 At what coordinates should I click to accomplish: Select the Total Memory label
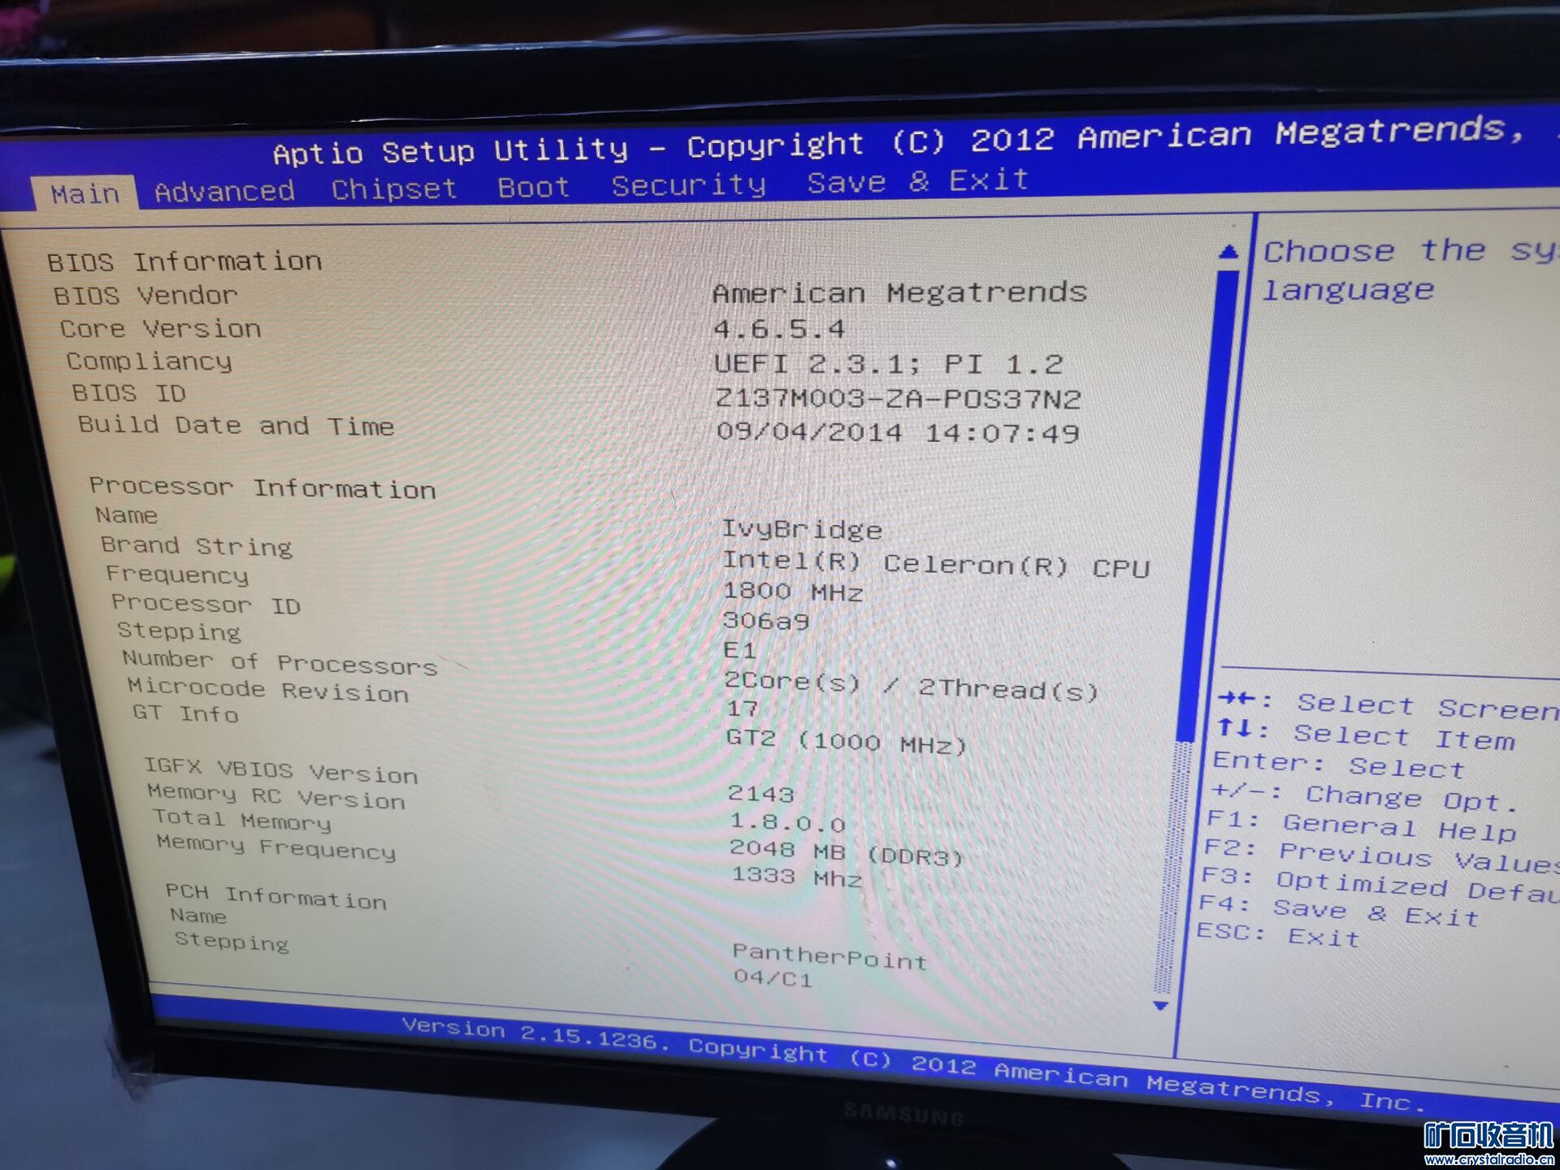pyautogui.click(x=242, y=820)
